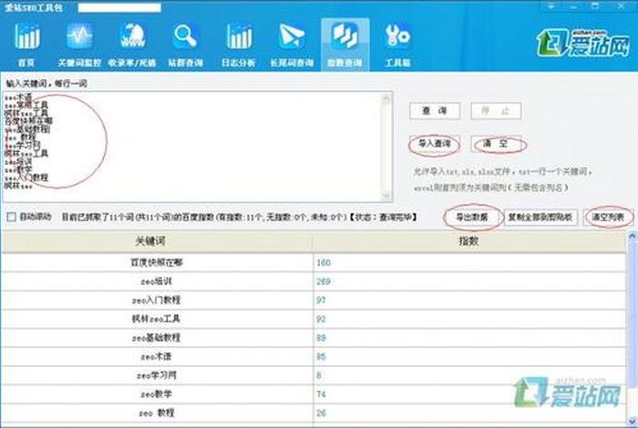Open the 日志分析 chart icon

click(239, 45)
